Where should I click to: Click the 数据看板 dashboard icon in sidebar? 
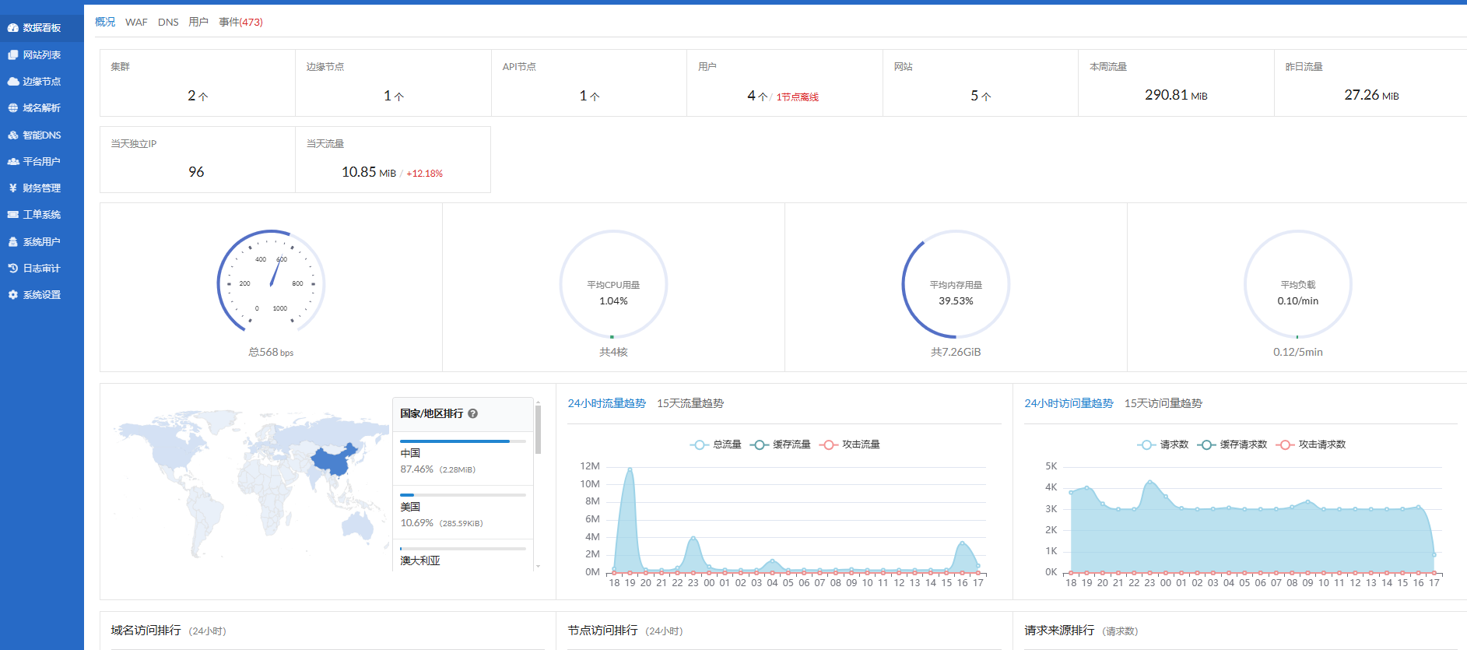[x=13, y=28]
